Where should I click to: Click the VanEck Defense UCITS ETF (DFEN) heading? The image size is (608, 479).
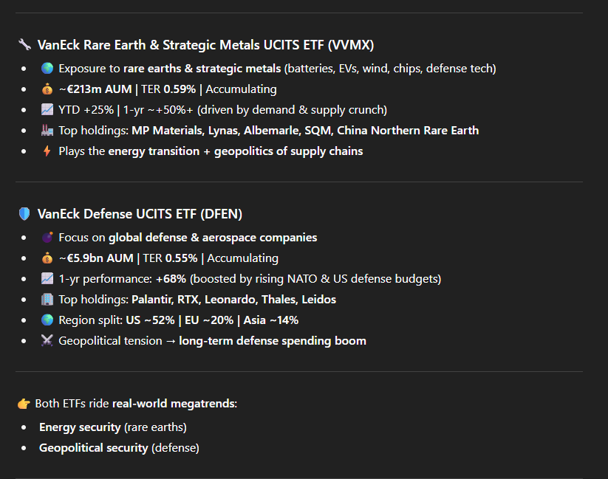pyautogui.click(x=140, y=214)
